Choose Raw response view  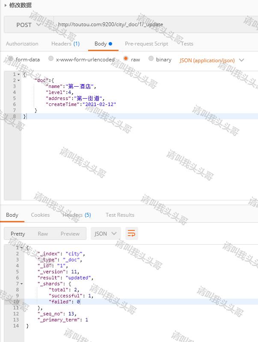43,233
